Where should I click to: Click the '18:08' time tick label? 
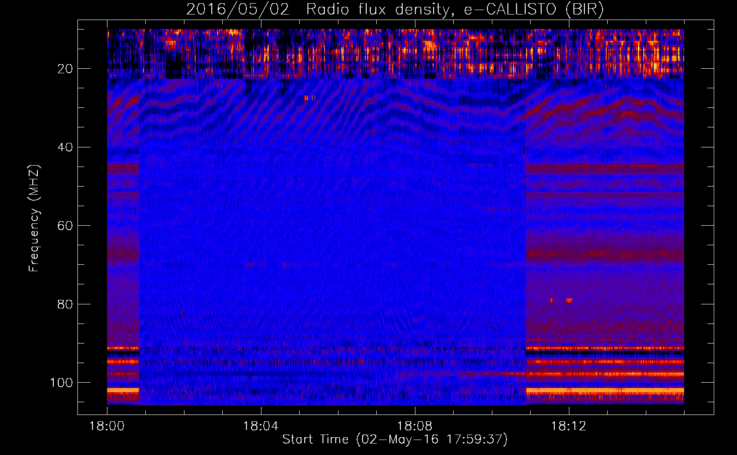tap(415, 426)
